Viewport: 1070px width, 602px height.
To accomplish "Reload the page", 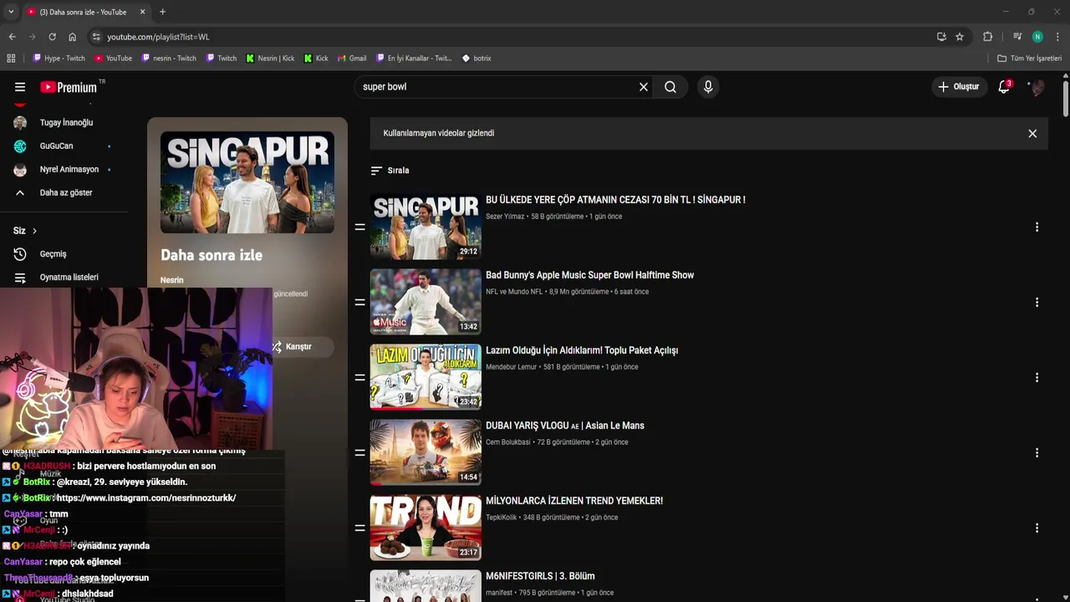I will (52, 37).
